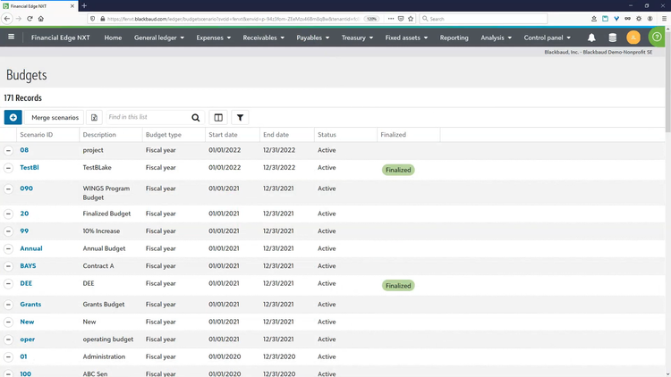
Task: Open the TestBl scenario link
Action: pyautogui.click(x=30, y=168)
